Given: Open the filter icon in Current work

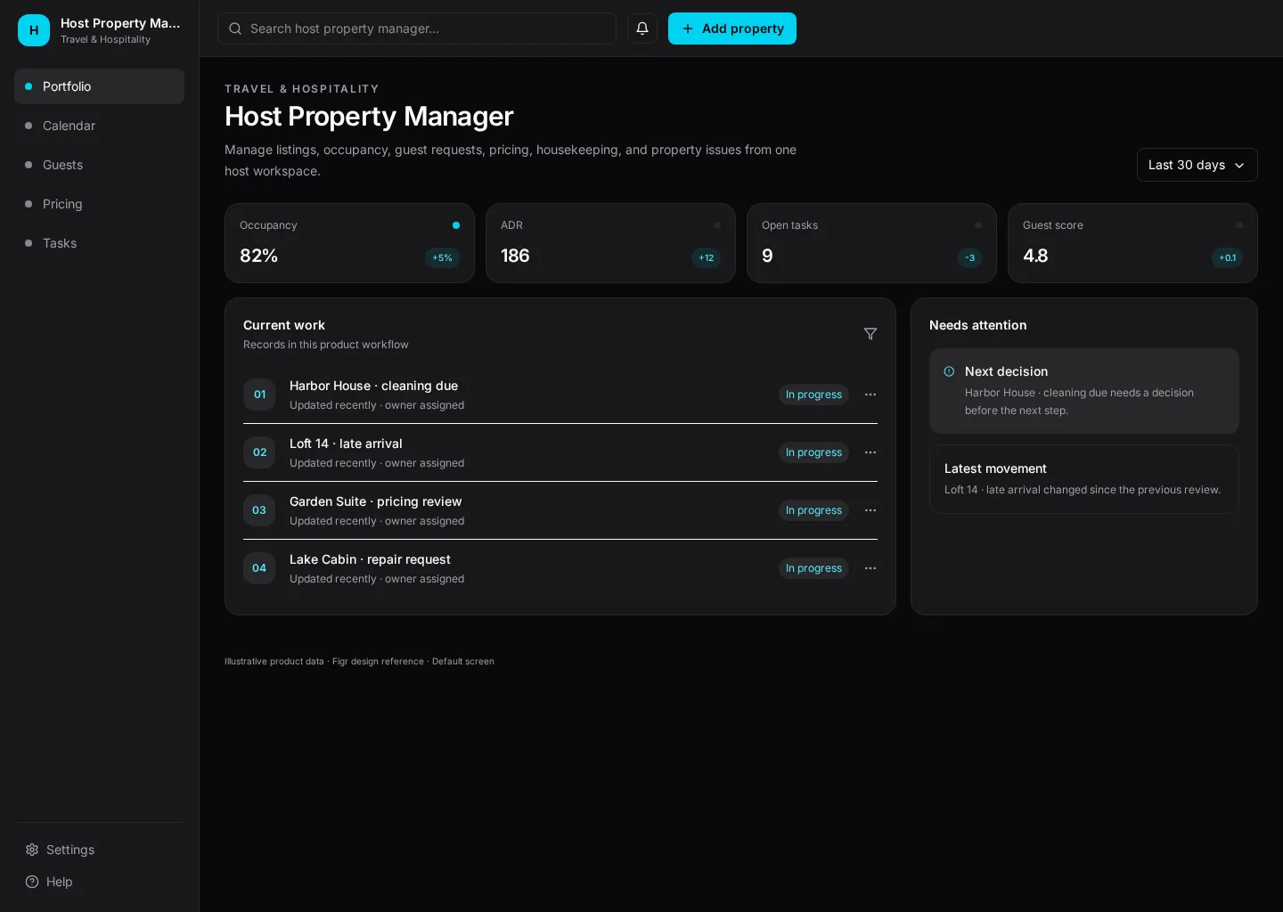Looking at the screenshot, I should pyautogui.click(x=870, y=334).
